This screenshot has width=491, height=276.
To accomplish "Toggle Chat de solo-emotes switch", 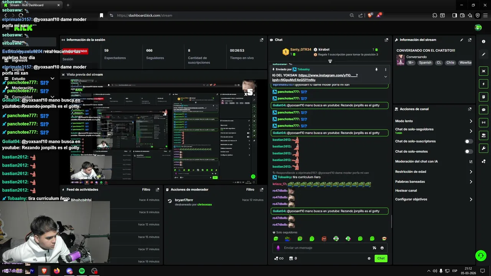I will pyautogui.click(x=469, y=151).
